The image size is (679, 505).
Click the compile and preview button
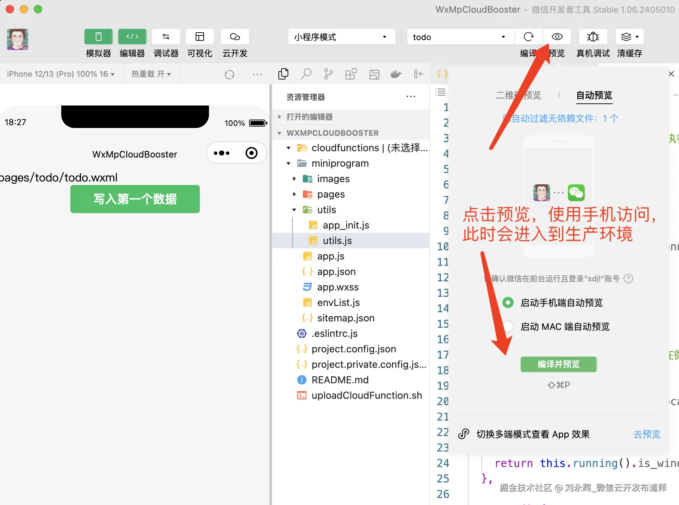[558, 364]
